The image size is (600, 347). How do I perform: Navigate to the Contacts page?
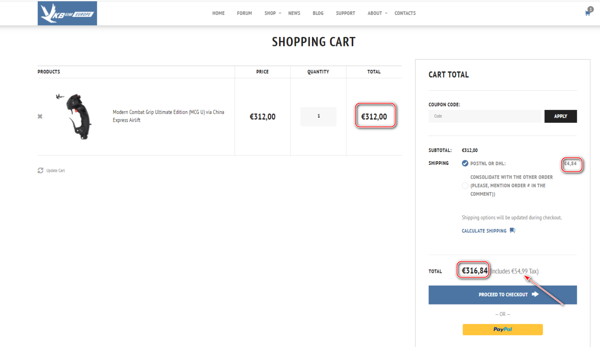tap(405, 13)
